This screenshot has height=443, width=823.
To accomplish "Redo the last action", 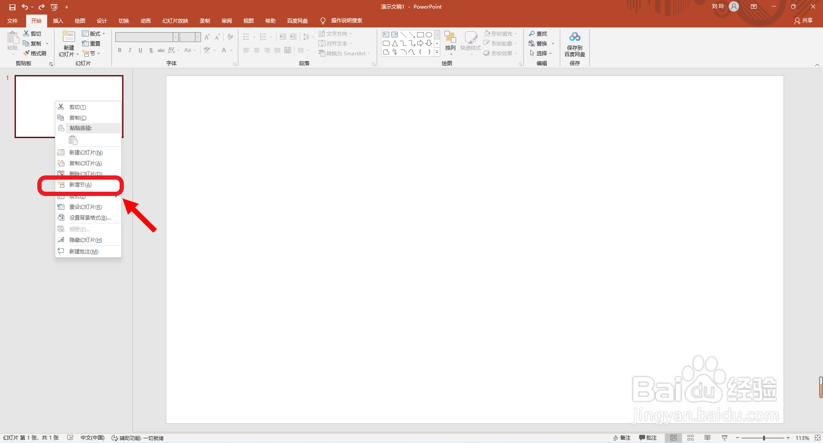I will [42, 7].
